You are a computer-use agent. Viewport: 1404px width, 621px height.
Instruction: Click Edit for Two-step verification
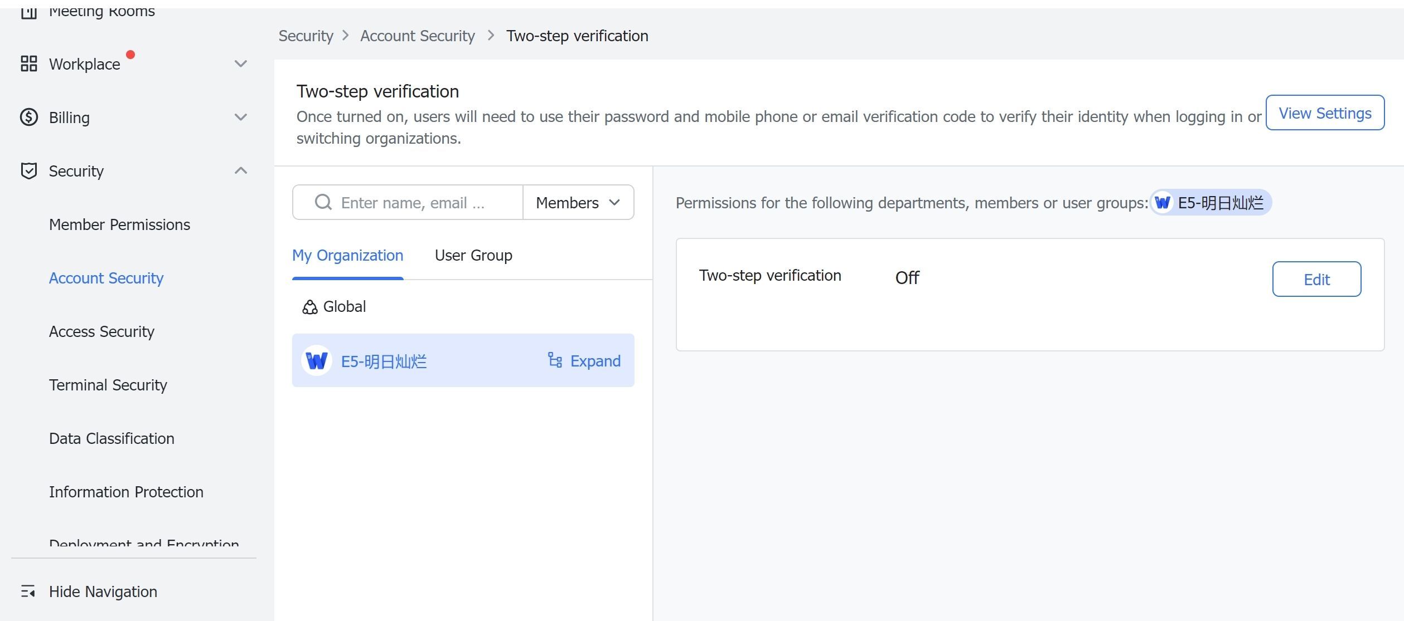[x=1316, y=279]
